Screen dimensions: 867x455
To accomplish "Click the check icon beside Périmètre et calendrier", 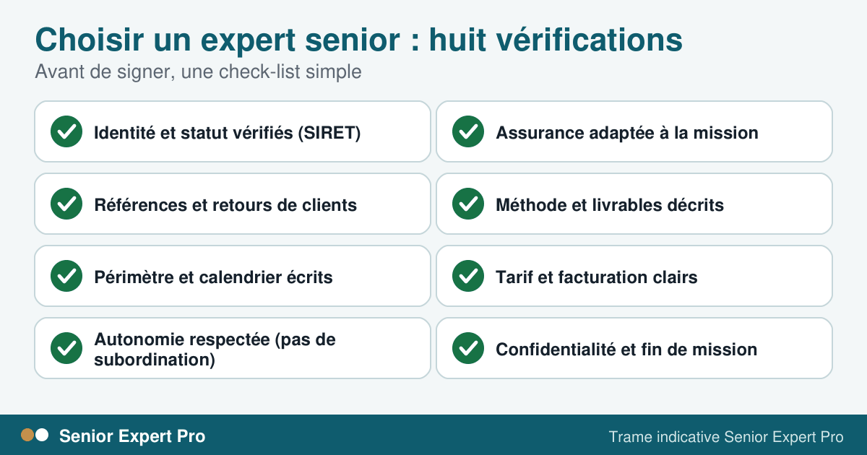I will pos(66,276).
